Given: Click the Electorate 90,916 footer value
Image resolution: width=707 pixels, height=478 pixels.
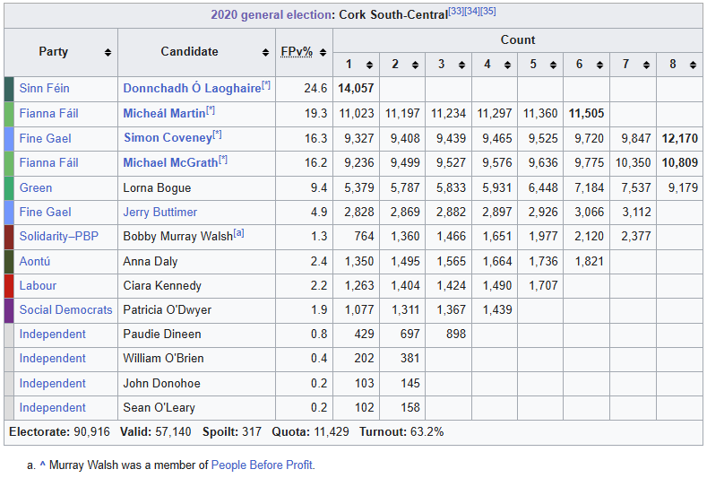Looking at the screenshot, I should 92,432.
